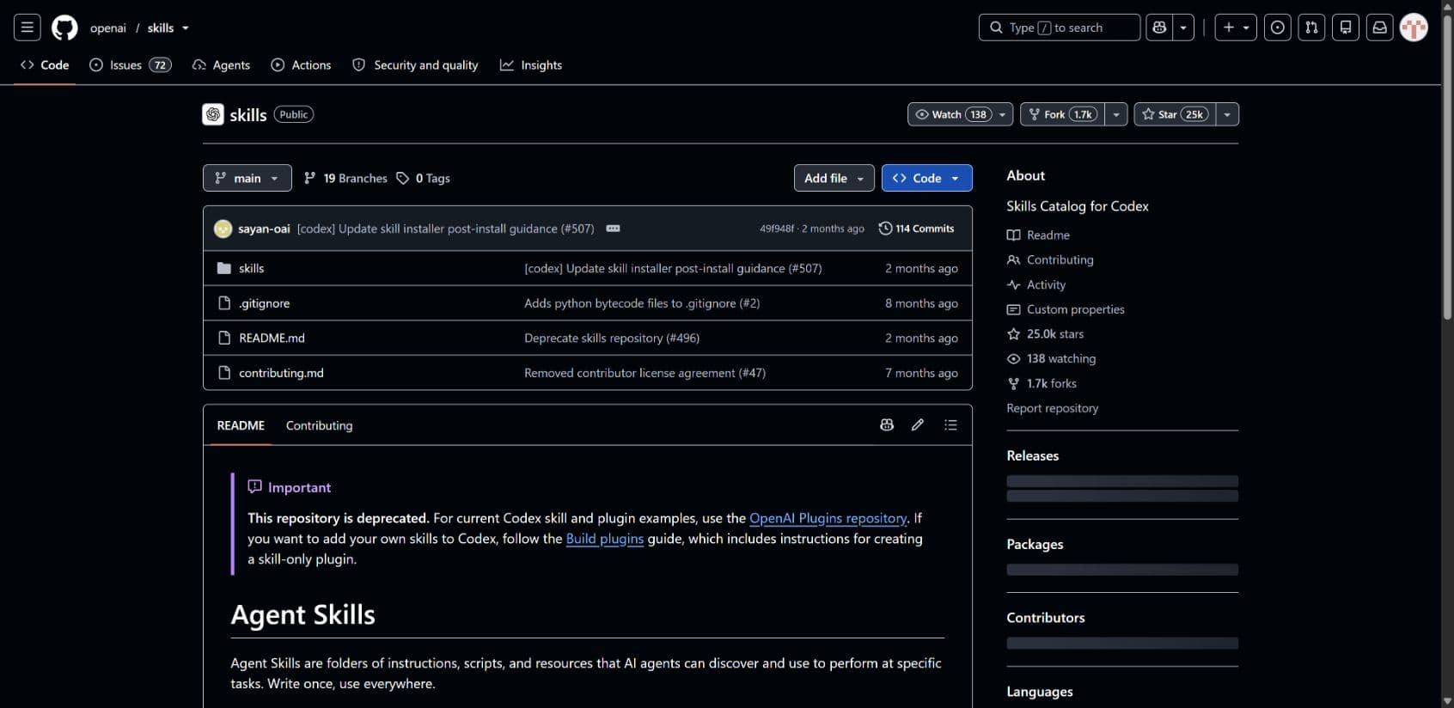Image resolution: width=1454 pixels, height=708 pixels.
Task: Open the contributing.md file
Action: point(281,373)
